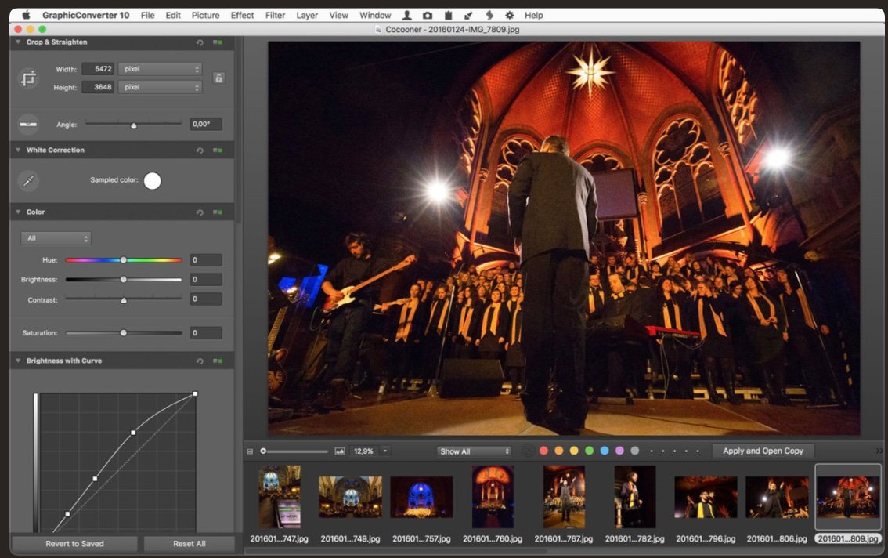Open the Filter menu
This screenshot has height=558, width=888.
[x=275, y=16]
